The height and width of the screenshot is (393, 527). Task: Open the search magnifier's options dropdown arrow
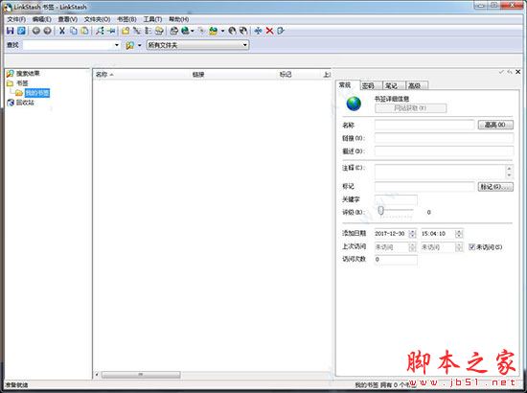(140, 45)
